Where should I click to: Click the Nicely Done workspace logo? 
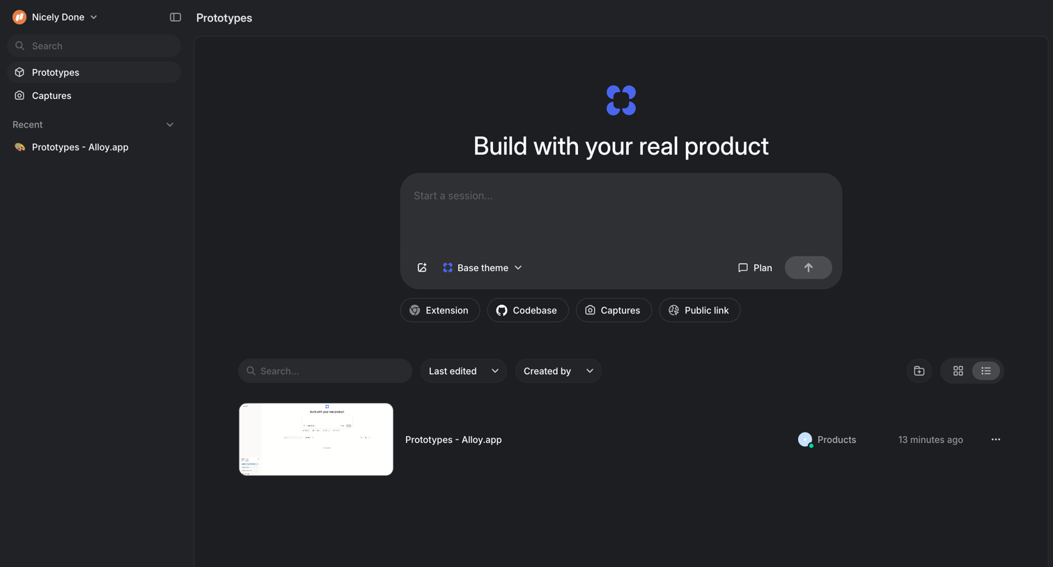19,17
